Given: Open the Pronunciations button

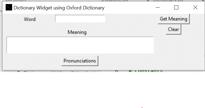Looking at the screenshot, I should (x=80, y=61).
